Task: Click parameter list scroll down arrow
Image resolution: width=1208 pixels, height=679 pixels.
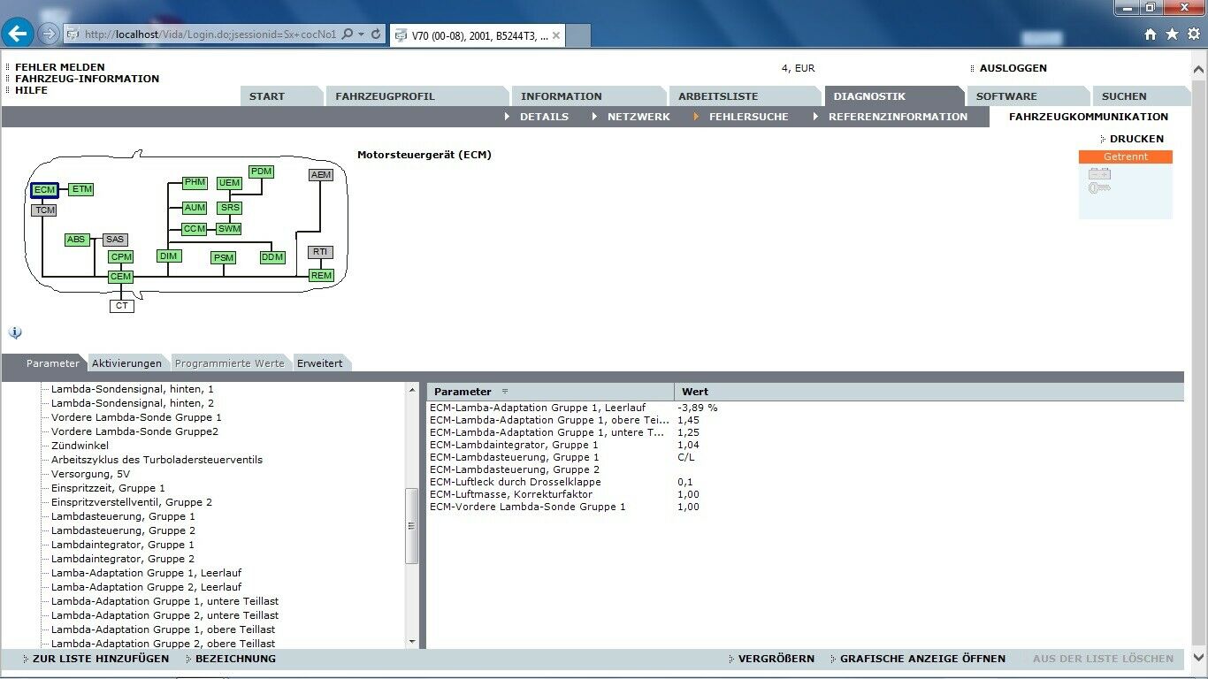Action: (x=412, y=642)
